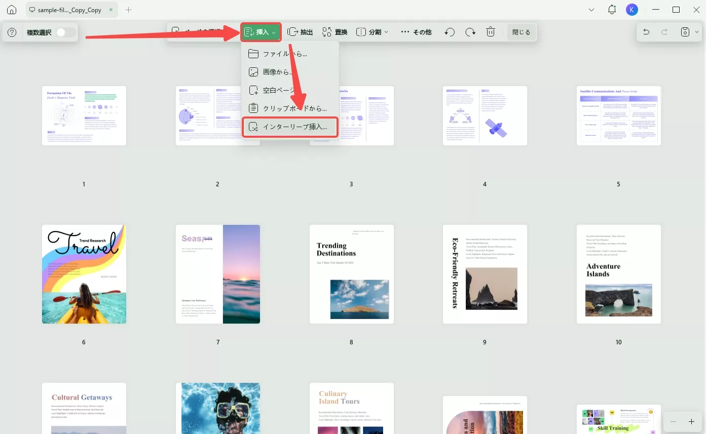Select page 6 Travel cover thumbnail
The width and height of the screenshot is (706, 434).
(x=84, y=274)
